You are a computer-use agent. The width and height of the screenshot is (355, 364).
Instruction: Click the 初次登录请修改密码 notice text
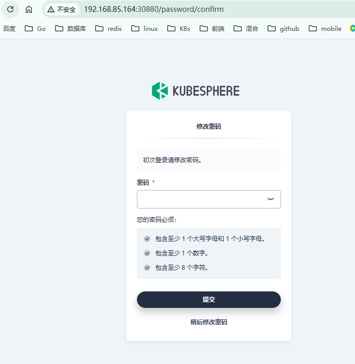[x=172, y=160]
